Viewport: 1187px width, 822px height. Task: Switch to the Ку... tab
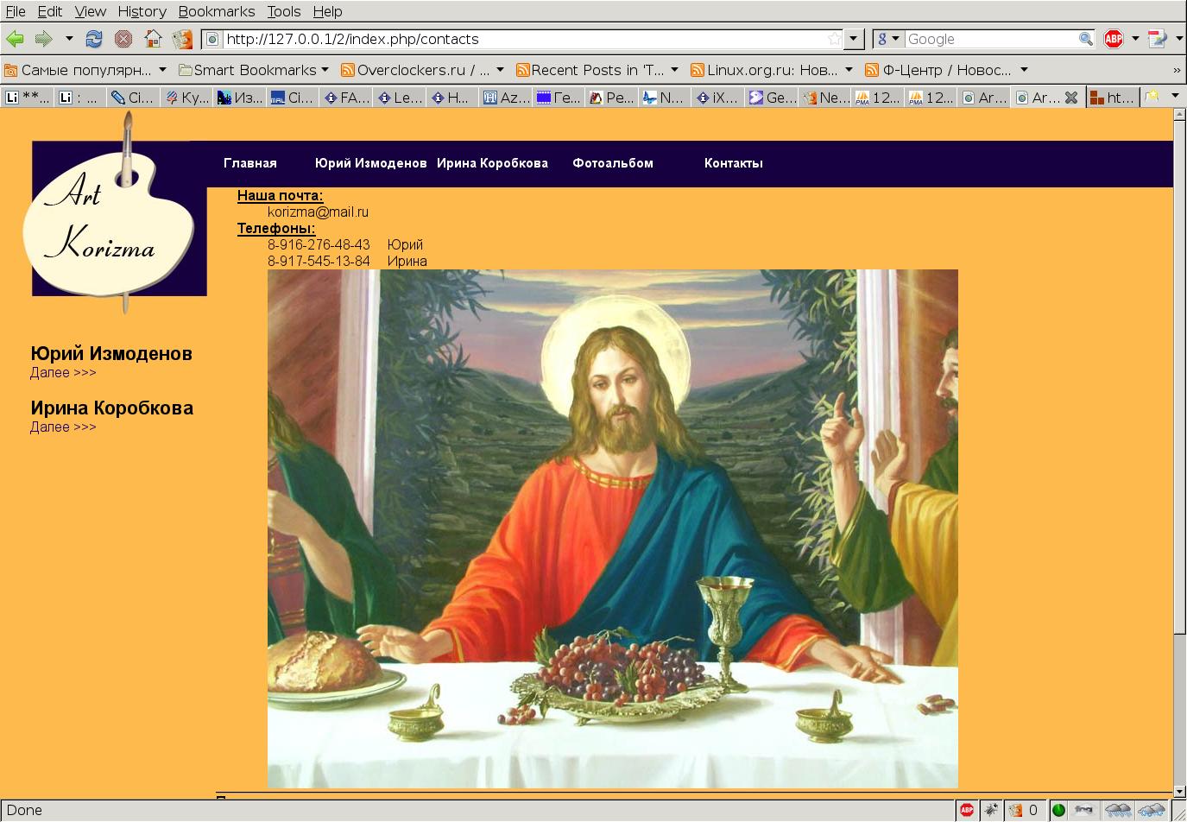[187, 98]
